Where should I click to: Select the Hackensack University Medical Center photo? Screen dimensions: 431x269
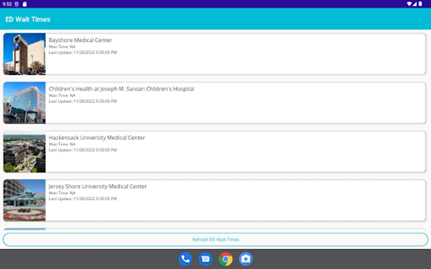(x=25, y=152)
